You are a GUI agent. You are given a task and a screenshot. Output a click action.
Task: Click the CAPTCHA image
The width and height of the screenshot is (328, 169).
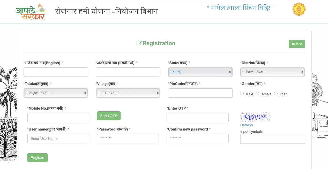click(255, 117)
